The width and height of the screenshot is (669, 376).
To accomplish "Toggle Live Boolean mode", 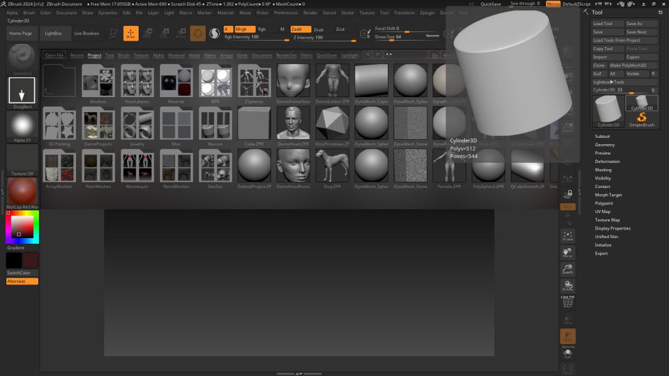I will [x=87, y=33].
